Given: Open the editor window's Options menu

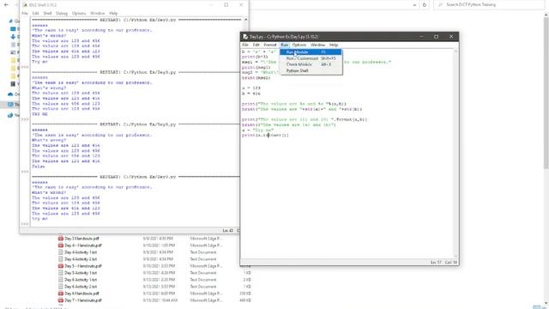Looking at the screenshot, I should point(299,45).
